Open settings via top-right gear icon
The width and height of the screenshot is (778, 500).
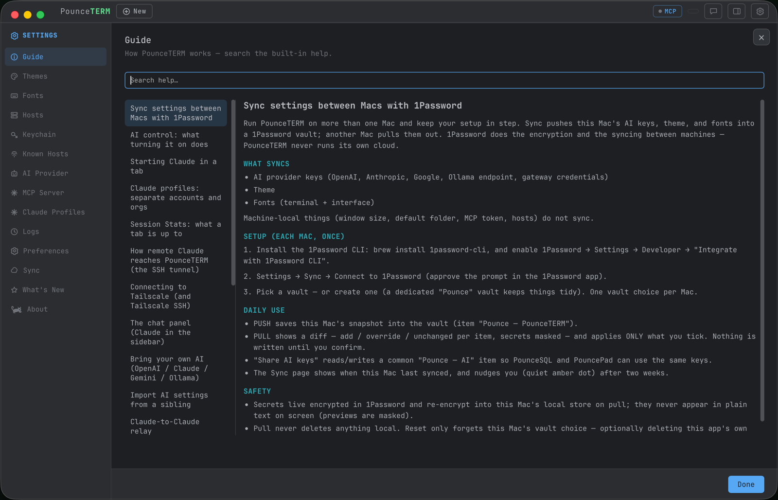point(760,11)
